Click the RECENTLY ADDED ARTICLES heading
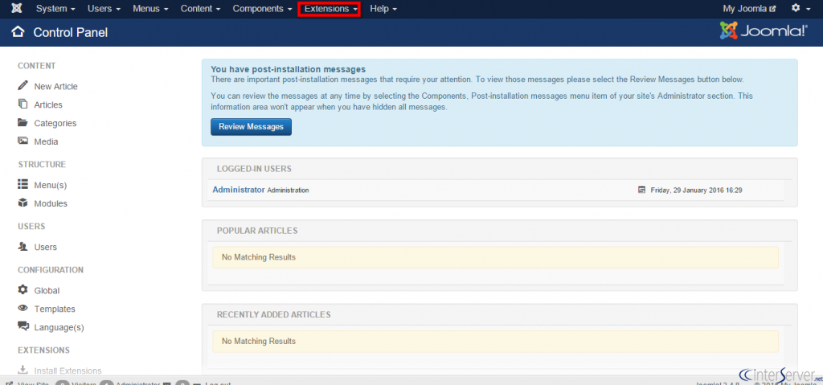823x385 pixels. (x=273, y=314)
